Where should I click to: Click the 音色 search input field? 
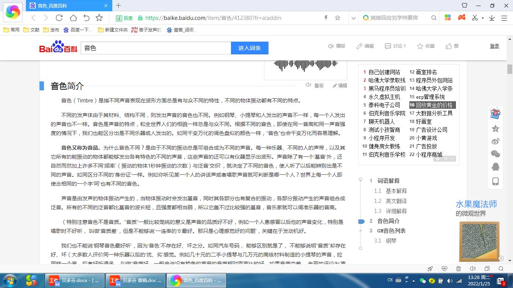click(x=156, y=48)
